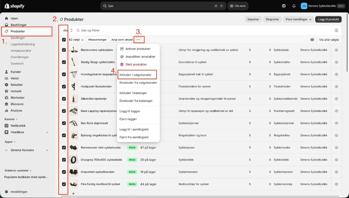Click the crossed eye icon beside Avpubliser produkter
This screenshot has height=198, width=349.
tap(122, 57)
